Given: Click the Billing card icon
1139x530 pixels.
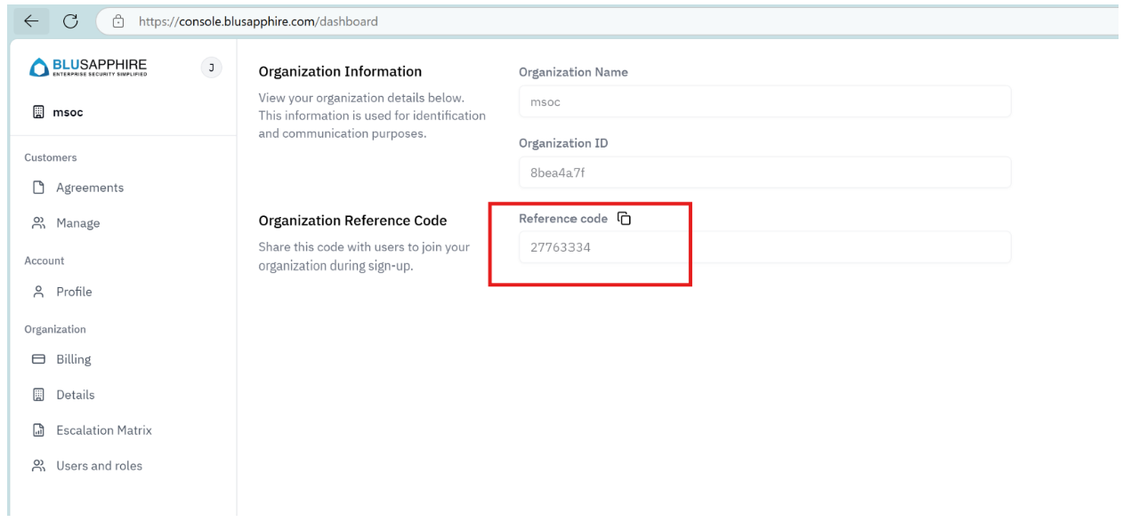Looking at the screenshot, I should coord(38,359).
